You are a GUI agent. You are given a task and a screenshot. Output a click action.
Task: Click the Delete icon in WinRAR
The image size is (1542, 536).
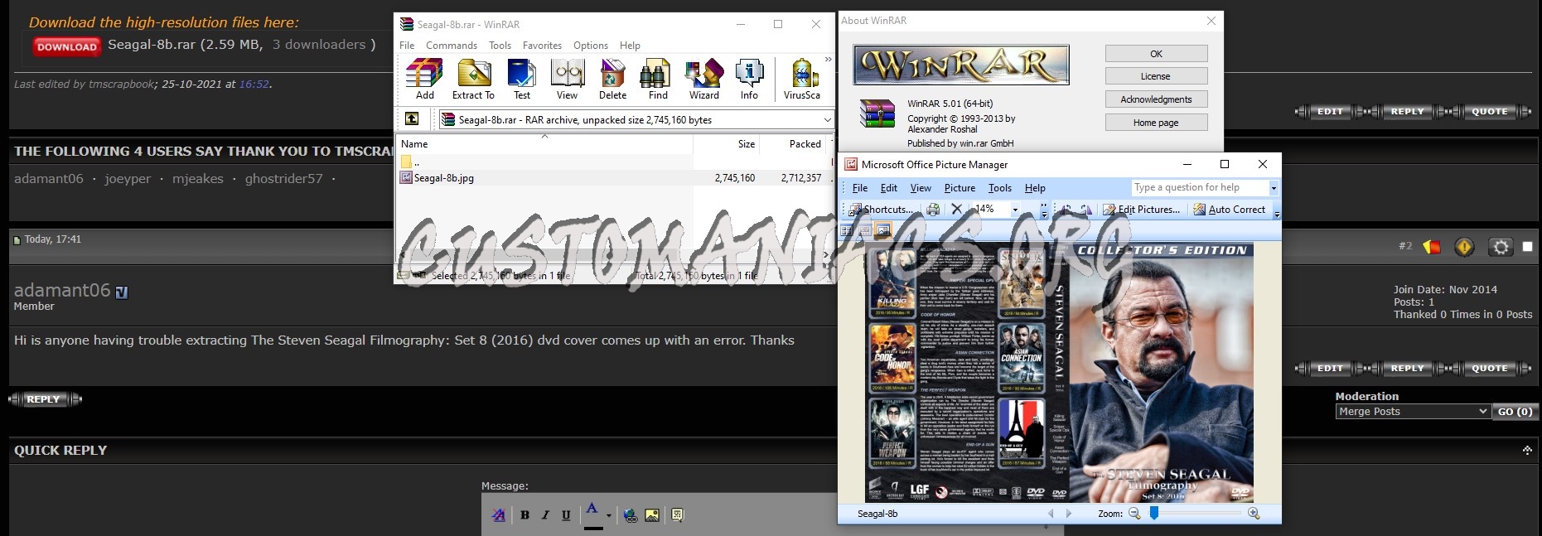[612, 80]
